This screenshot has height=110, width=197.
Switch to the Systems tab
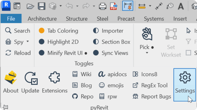click(x=154, y=19)
